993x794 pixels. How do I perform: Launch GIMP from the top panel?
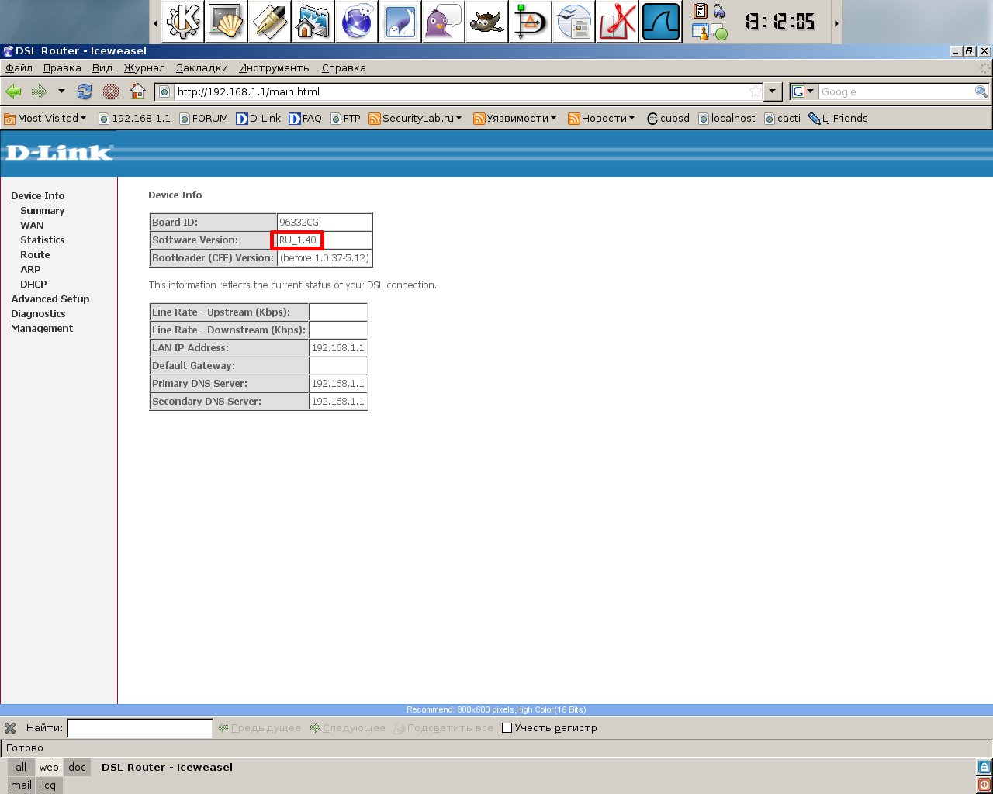click(486, 22)
